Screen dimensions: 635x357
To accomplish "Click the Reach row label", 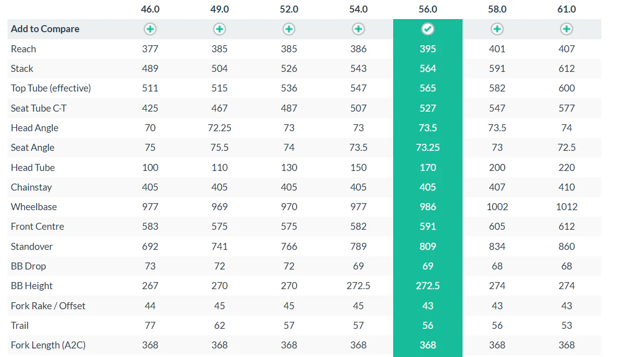I will pyautogui.click(x=24, y=49).
